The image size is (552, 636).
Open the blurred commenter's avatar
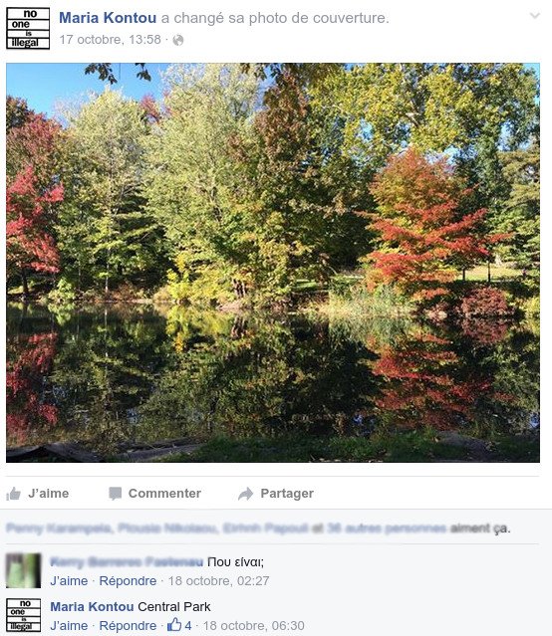24,570
